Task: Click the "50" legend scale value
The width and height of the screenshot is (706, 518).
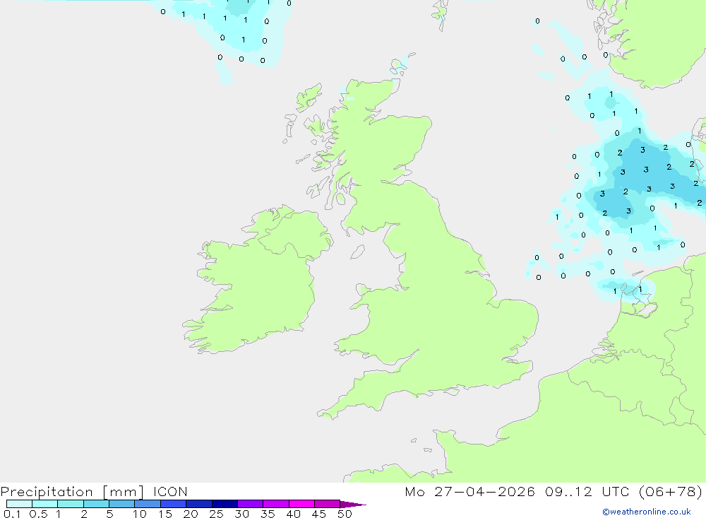Action: (345, 514)
